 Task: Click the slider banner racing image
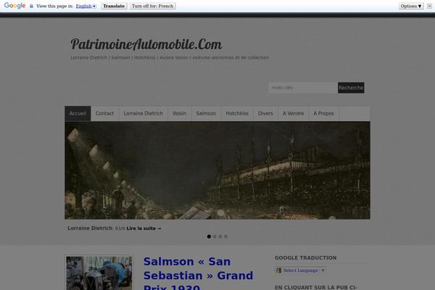pos(217,170)
